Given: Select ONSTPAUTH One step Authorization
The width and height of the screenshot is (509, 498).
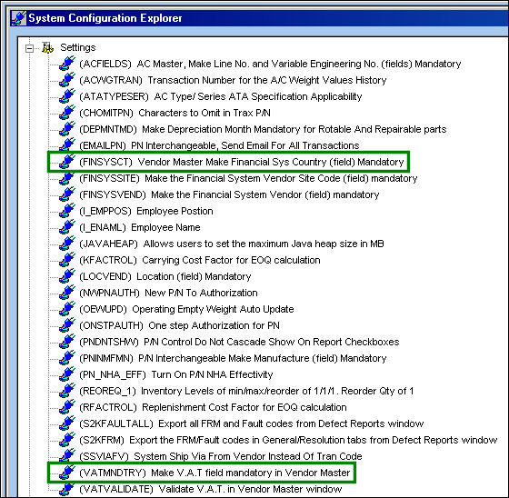Looking at the screenshot, I should 179,325.
